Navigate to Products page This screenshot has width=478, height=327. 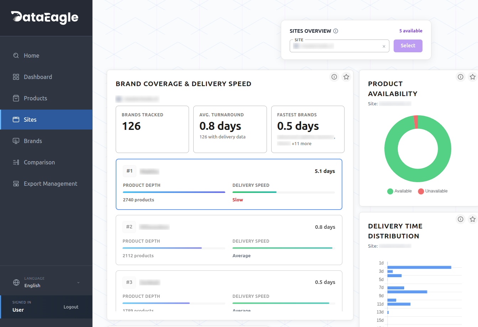tap(35, 98)
